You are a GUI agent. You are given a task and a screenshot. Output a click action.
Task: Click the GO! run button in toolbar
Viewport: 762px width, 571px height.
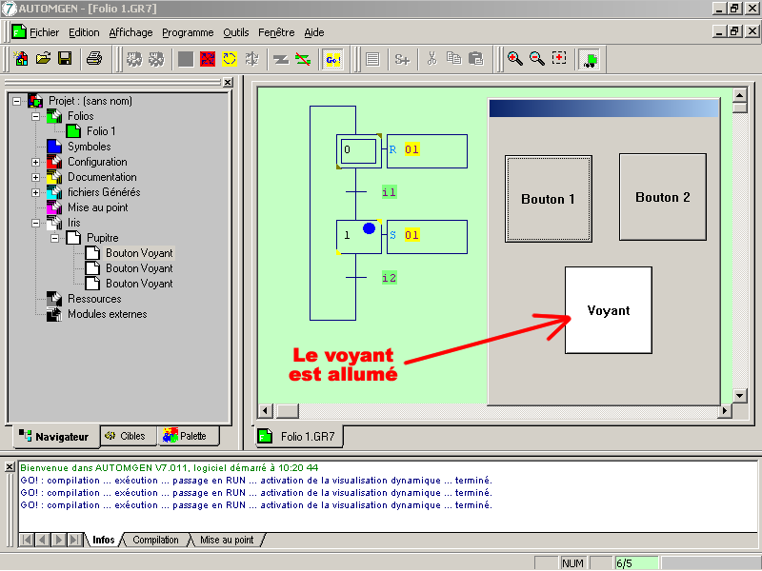coord(332,59)
